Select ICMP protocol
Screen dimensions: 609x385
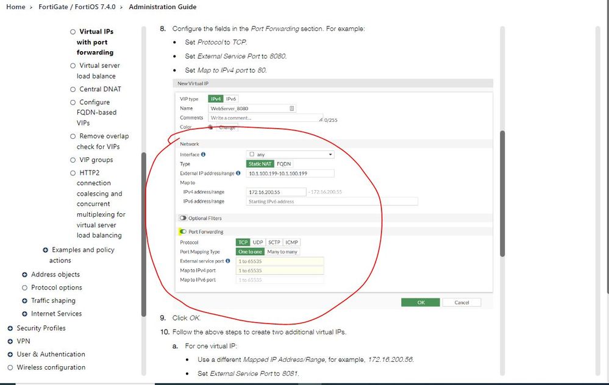click(x=291, y=242)
